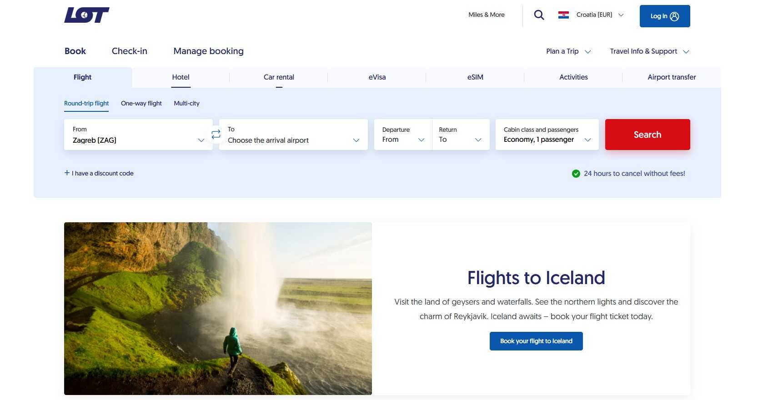Viewport: 758px width, 400px height.
Task: Choose Multi-city trip type
Action: pos(186,103)
